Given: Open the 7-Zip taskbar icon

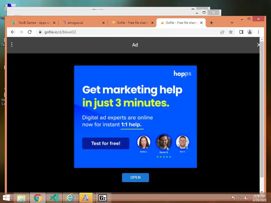Looking at the screenshot, I should click(103, 198).
